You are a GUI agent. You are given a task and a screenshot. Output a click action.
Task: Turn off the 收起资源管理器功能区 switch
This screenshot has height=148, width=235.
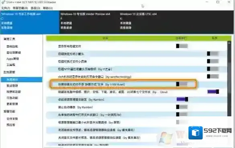(182, 99)
